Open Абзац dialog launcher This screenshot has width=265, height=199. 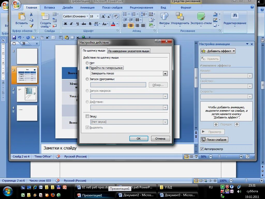pyautogui.click(x=155, y=31)
